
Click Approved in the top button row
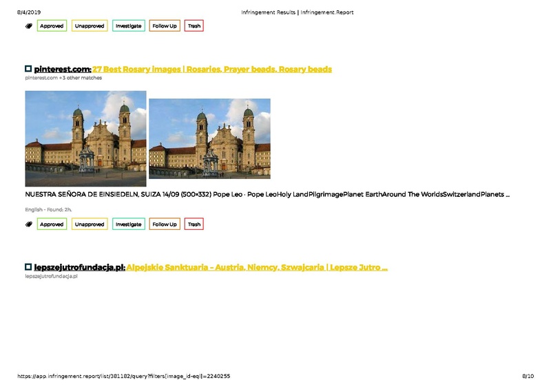[52, 26]
